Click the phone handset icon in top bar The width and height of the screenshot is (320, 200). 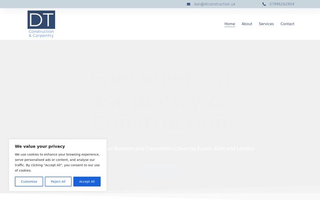[x=264, y=4]
